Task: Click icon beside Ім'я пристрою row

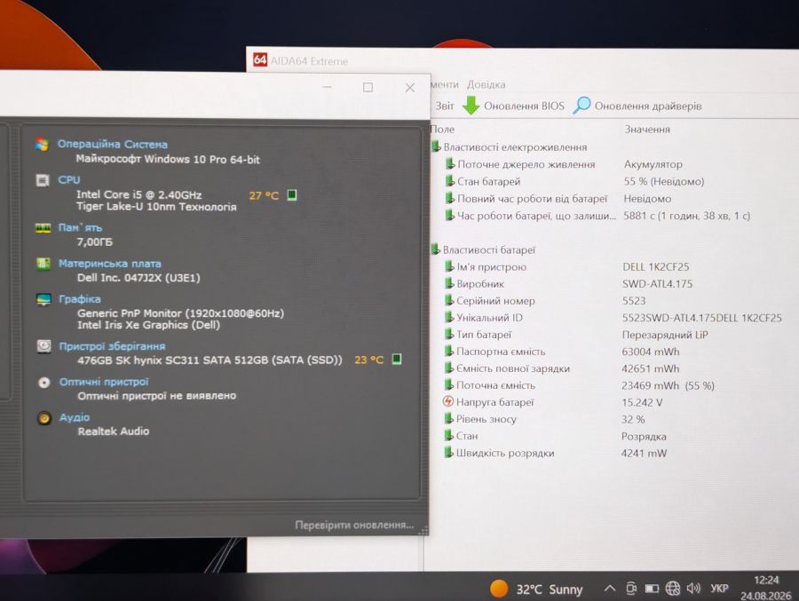Action: click(449, 266)
